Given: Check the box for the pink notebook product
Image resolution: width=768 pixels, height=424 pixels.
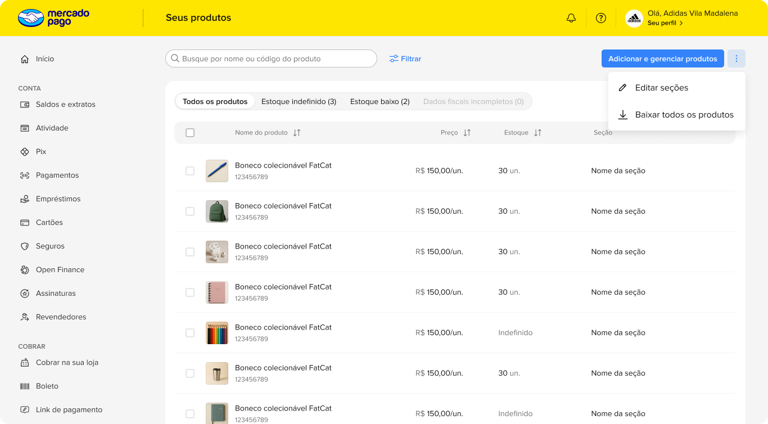Looking at the screenshot, I should [190, 292].
